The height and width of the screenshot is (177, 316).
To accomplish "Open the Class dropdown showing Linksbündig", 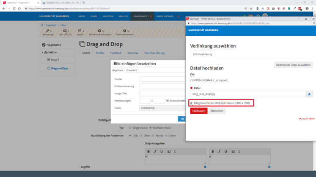I will tap(162, 108).
